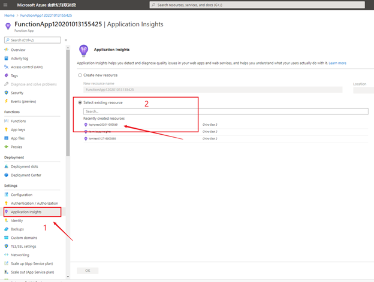Select the Create new resource radio button
The height and width of the screenshot is (282, 374).
[81, 75]
